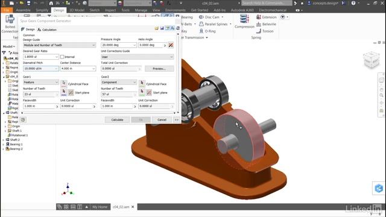
Task: Click the Parallel Splines generator icon
Action: click(x=201, y=24)
